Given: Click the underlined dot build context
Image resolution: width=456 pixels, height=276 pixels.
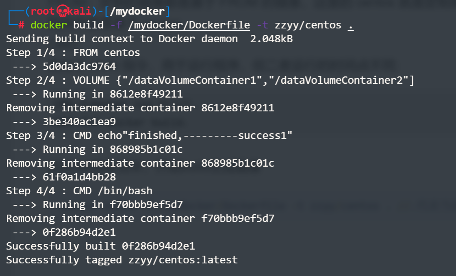Looking at the screenshot, I should 350,25.
